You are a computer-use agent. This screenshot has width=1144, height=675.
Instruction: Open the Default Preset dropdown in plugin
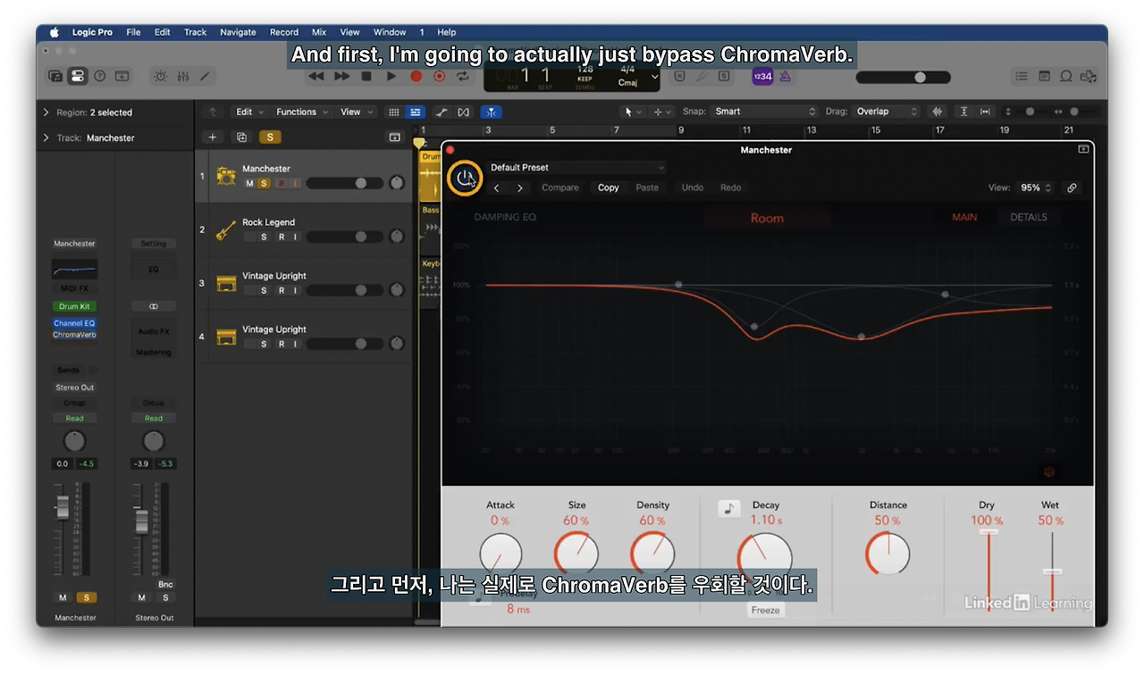click(577, 167)
